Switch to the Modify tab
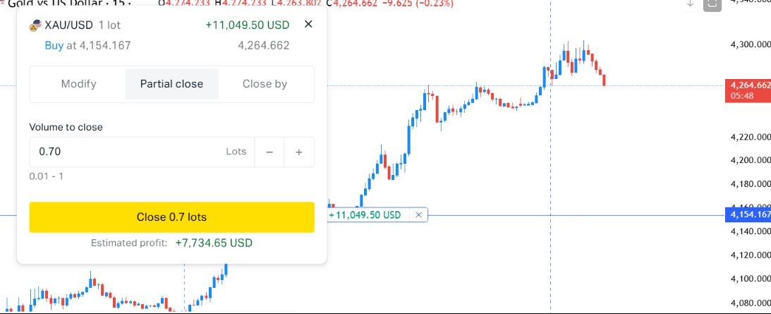This screenshot has width=771, height=314. coord(79,84)
